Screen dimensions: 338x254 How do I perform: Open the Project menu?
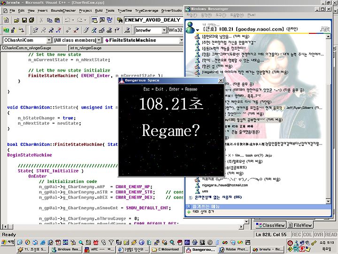pyautogui.click(x=85, y=10)
